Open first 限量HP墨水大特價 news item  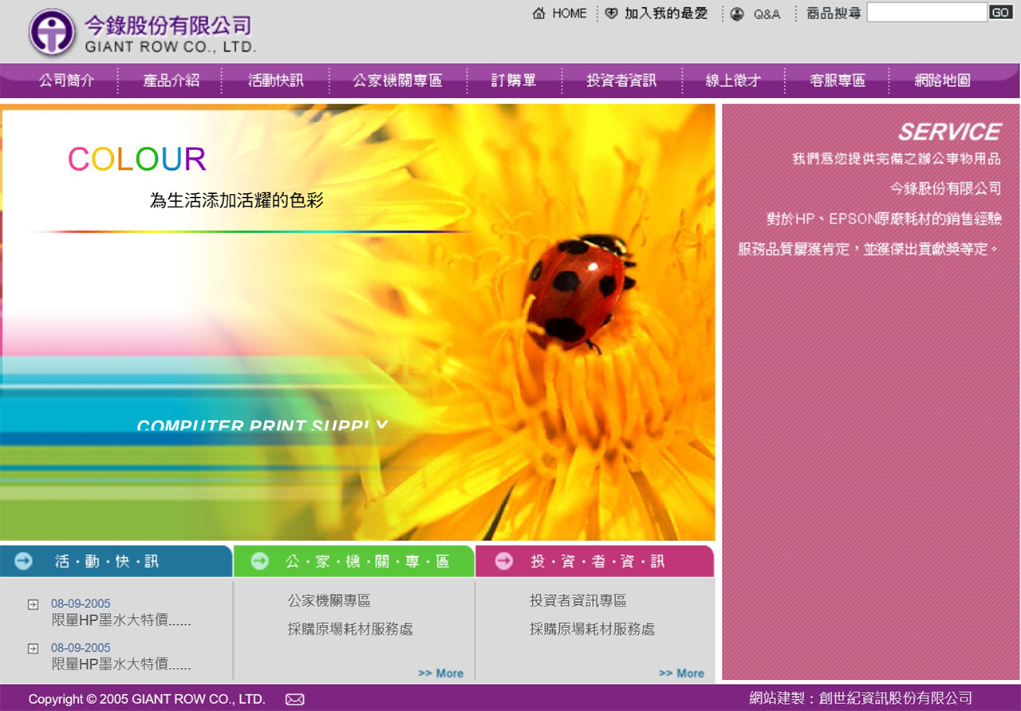[x=121, y=620]
